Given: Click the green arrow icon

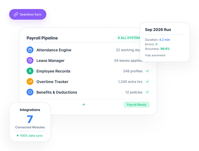Looking at the screenshot, I should (84, 105).
